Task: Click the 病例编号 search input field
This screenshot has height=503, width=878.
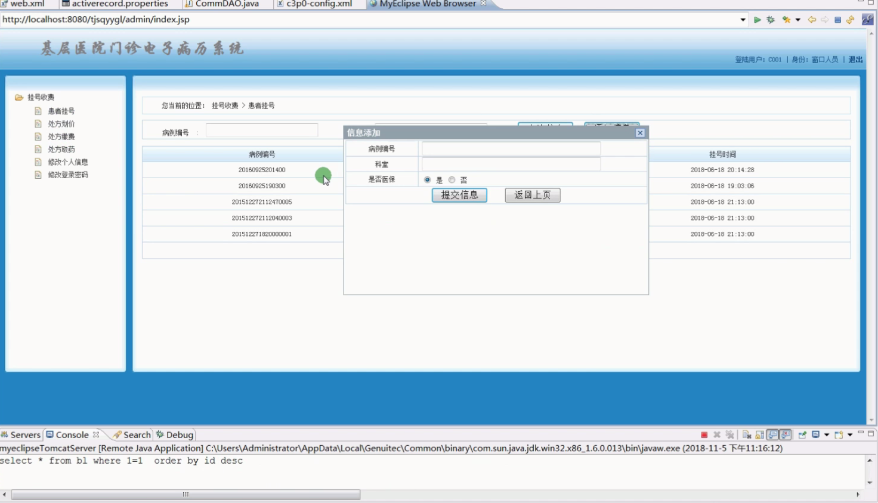Action: click(262, 131)
